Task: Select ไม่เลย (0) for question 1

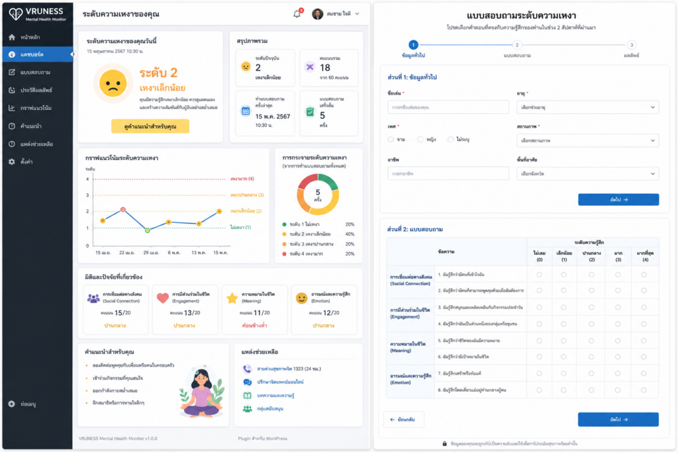Action: click(x=539, y=275)
